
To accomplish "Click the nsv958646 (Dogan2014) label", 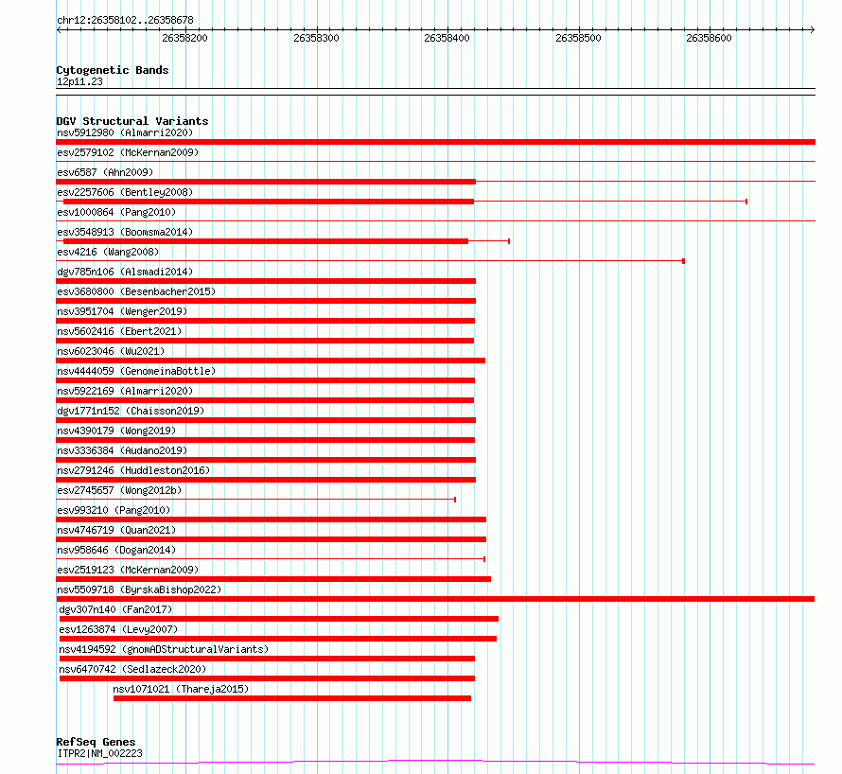I will click(116, 550).
